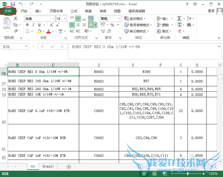The width and height of the screenshot is (223, 177).
Task: Click the sign-in link at top right
Action: tap(211, 11)
